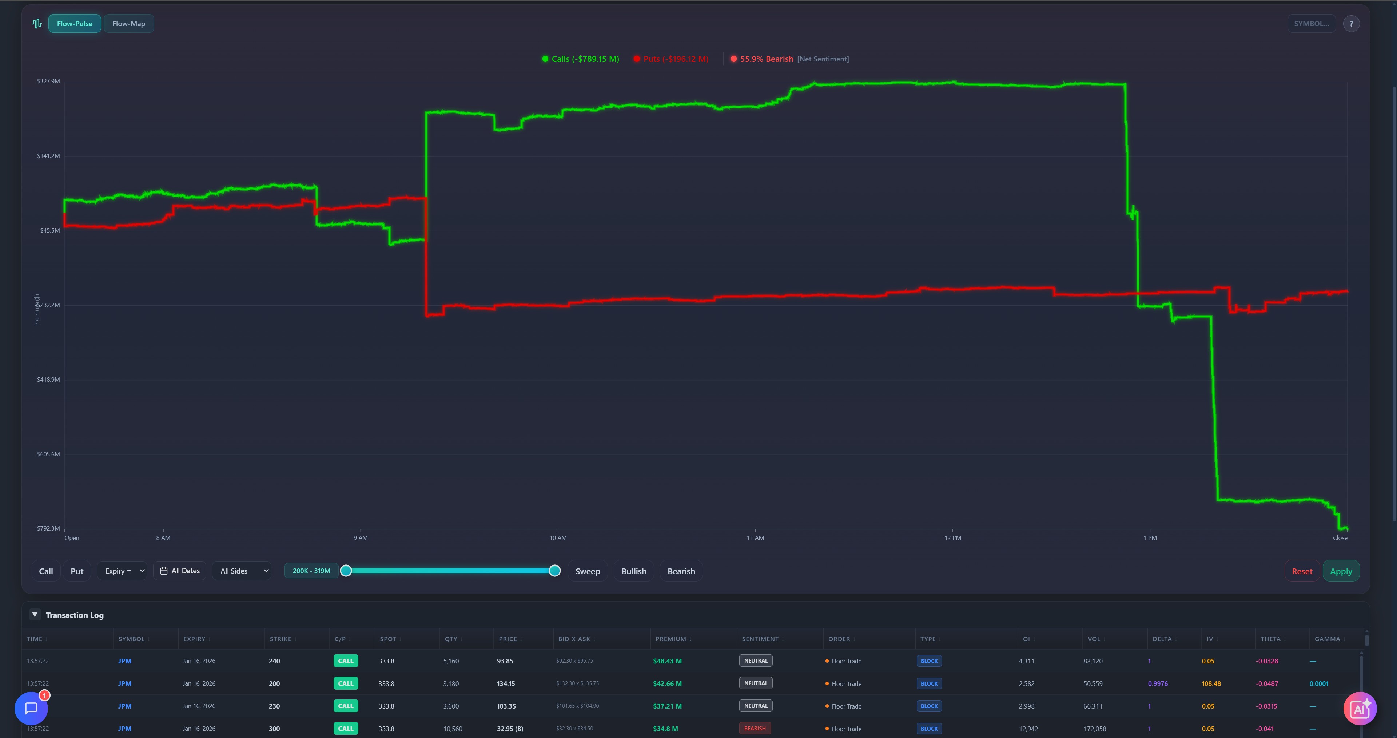This screenshot has height=738, width=1397.
Task: Open the JPM symbol link in strike 240 row
Action: (125, 661)
